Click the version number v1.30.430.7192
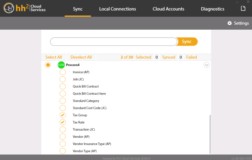Image resolution: width=252 pixels, height=160 pixels. (x=241, y=158)
